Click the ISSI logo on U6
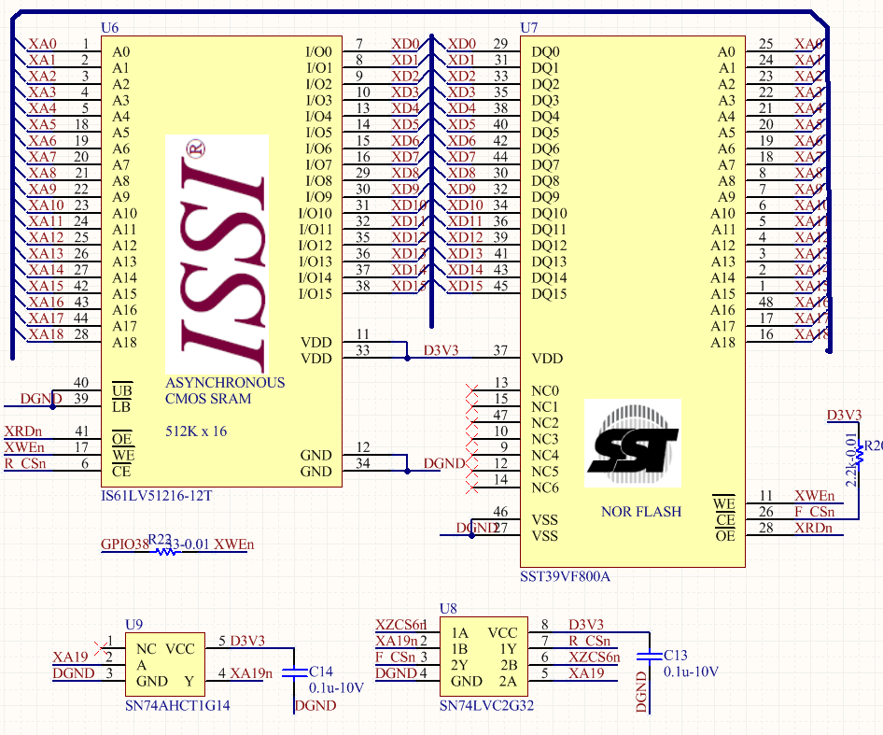The width and height of the screenshot is (883, 735). 217,254
